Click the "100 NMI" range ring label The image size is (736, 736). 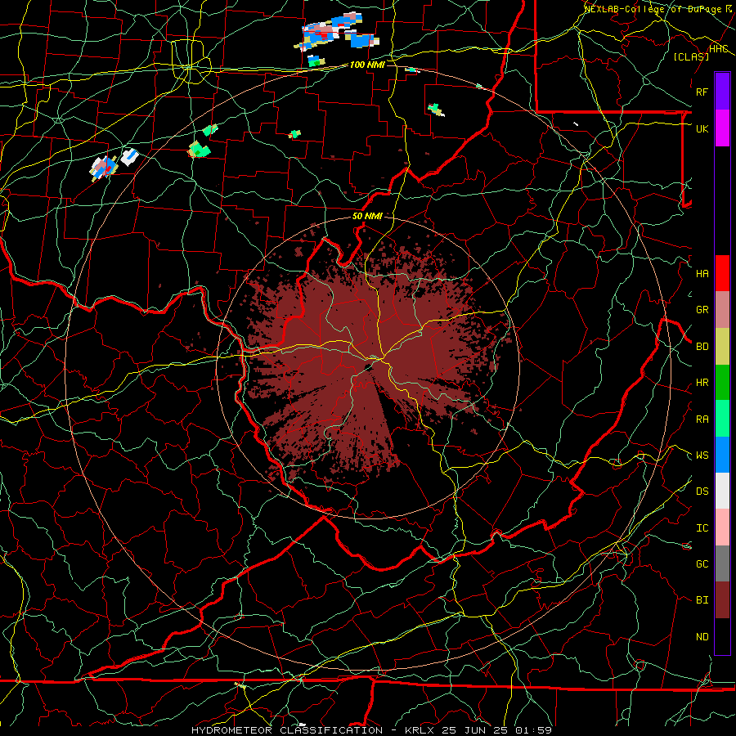pos(367,65)
